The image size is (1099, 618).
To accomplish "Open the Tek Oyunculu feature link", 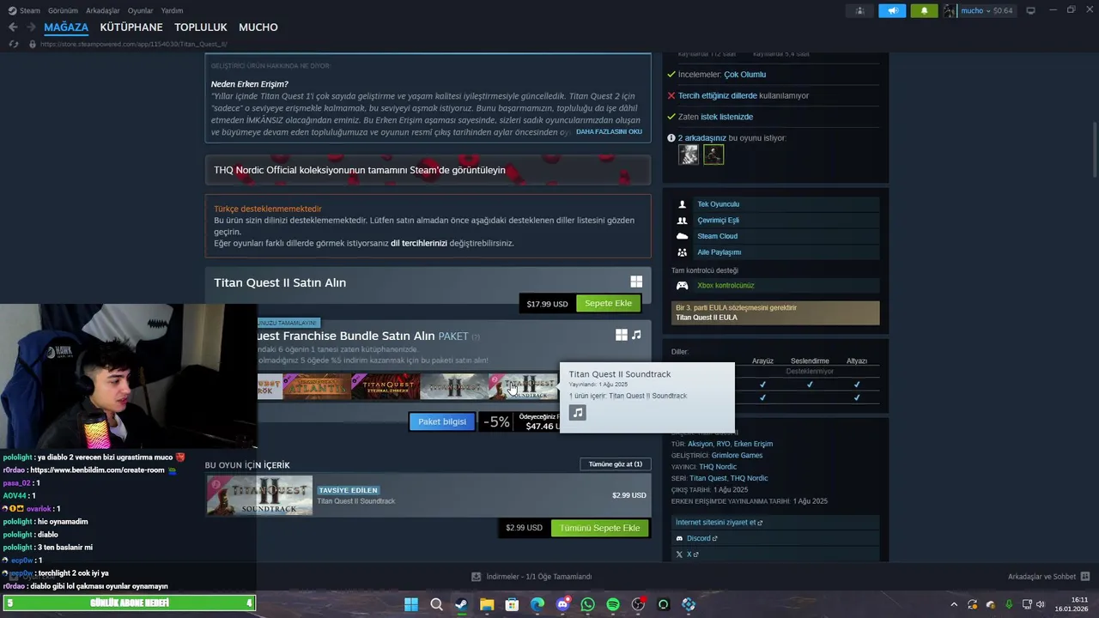I will 718,204.
